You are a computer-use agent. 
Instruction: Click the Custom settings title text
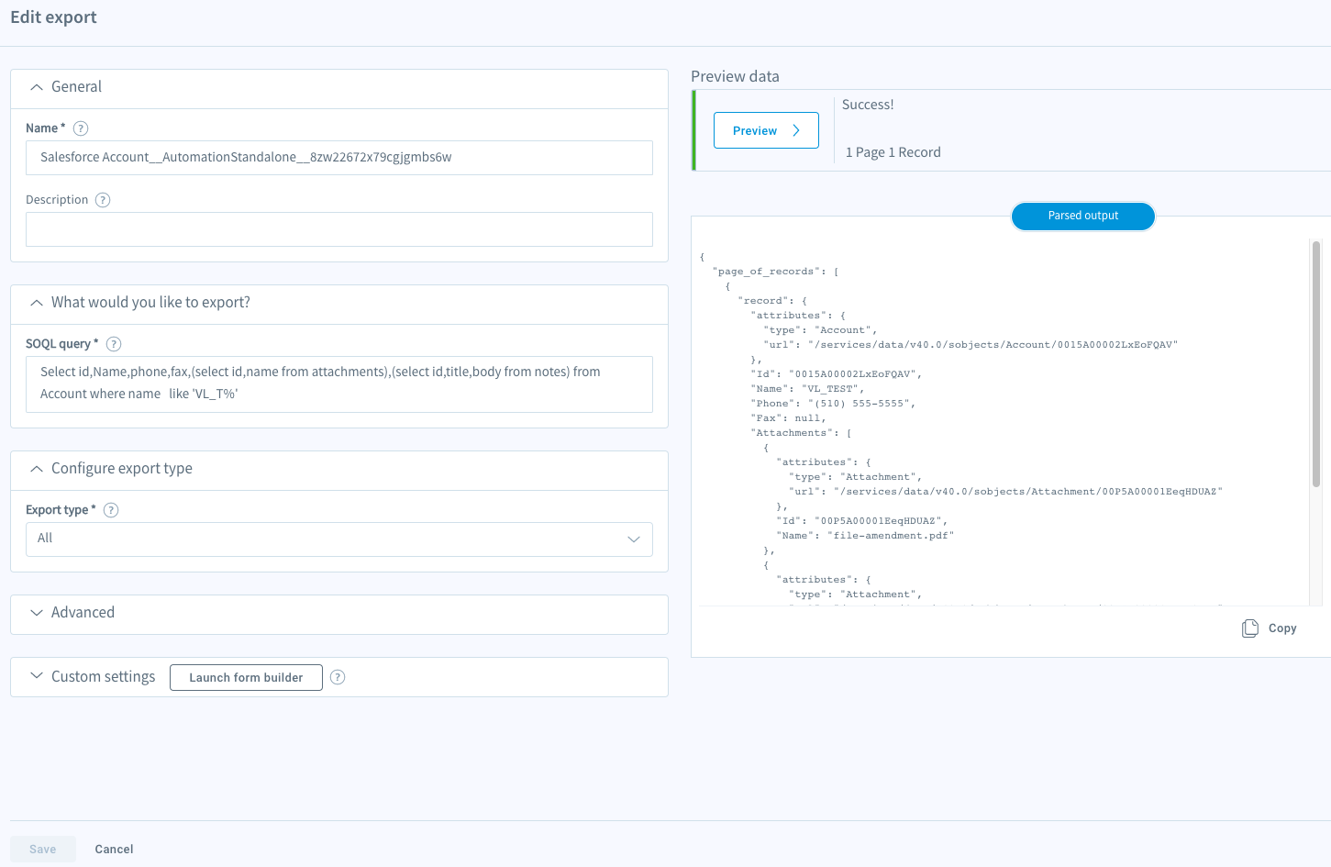tap(104, 677)
